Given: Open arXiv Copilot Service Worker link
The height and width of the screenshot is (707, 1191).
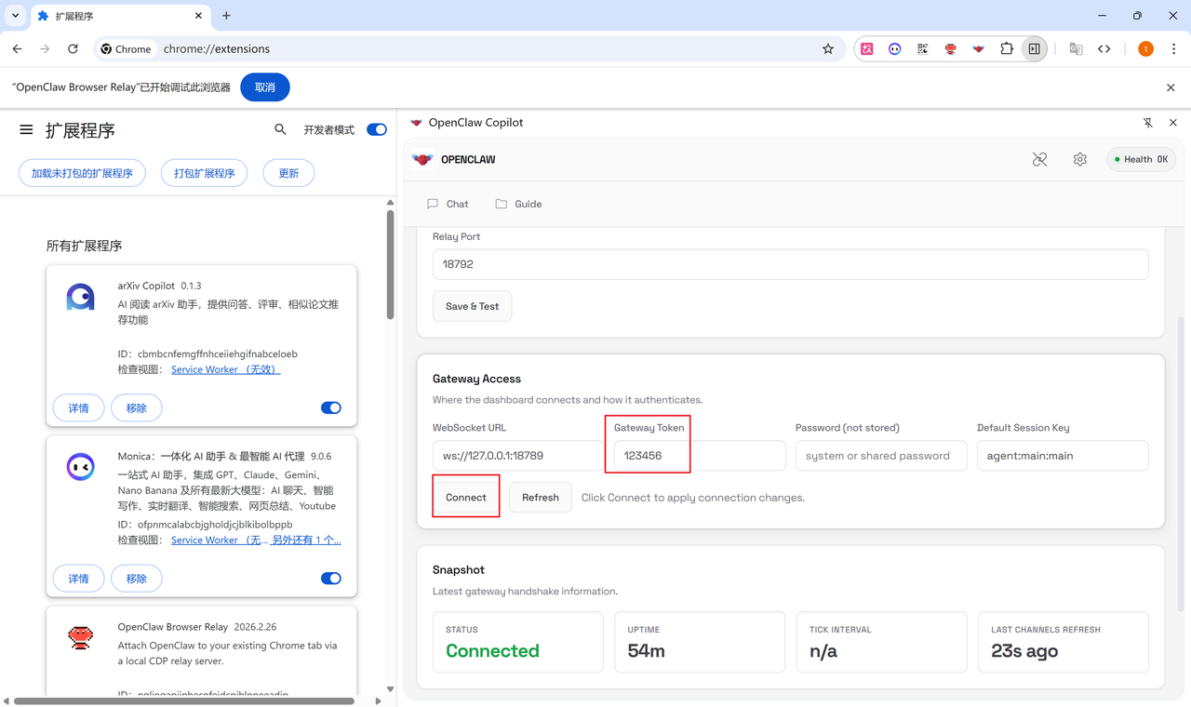Looking at the screenshot, I should (225, 369).
